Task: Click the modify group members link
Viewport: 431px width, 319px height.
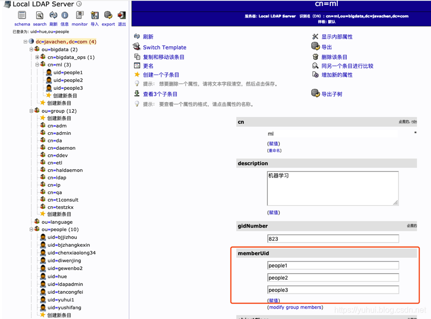Action: click(295, 307)
